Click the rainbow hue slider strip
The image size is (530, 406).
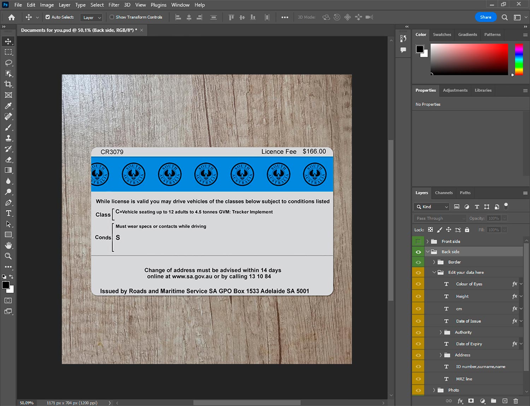(518, 59)
